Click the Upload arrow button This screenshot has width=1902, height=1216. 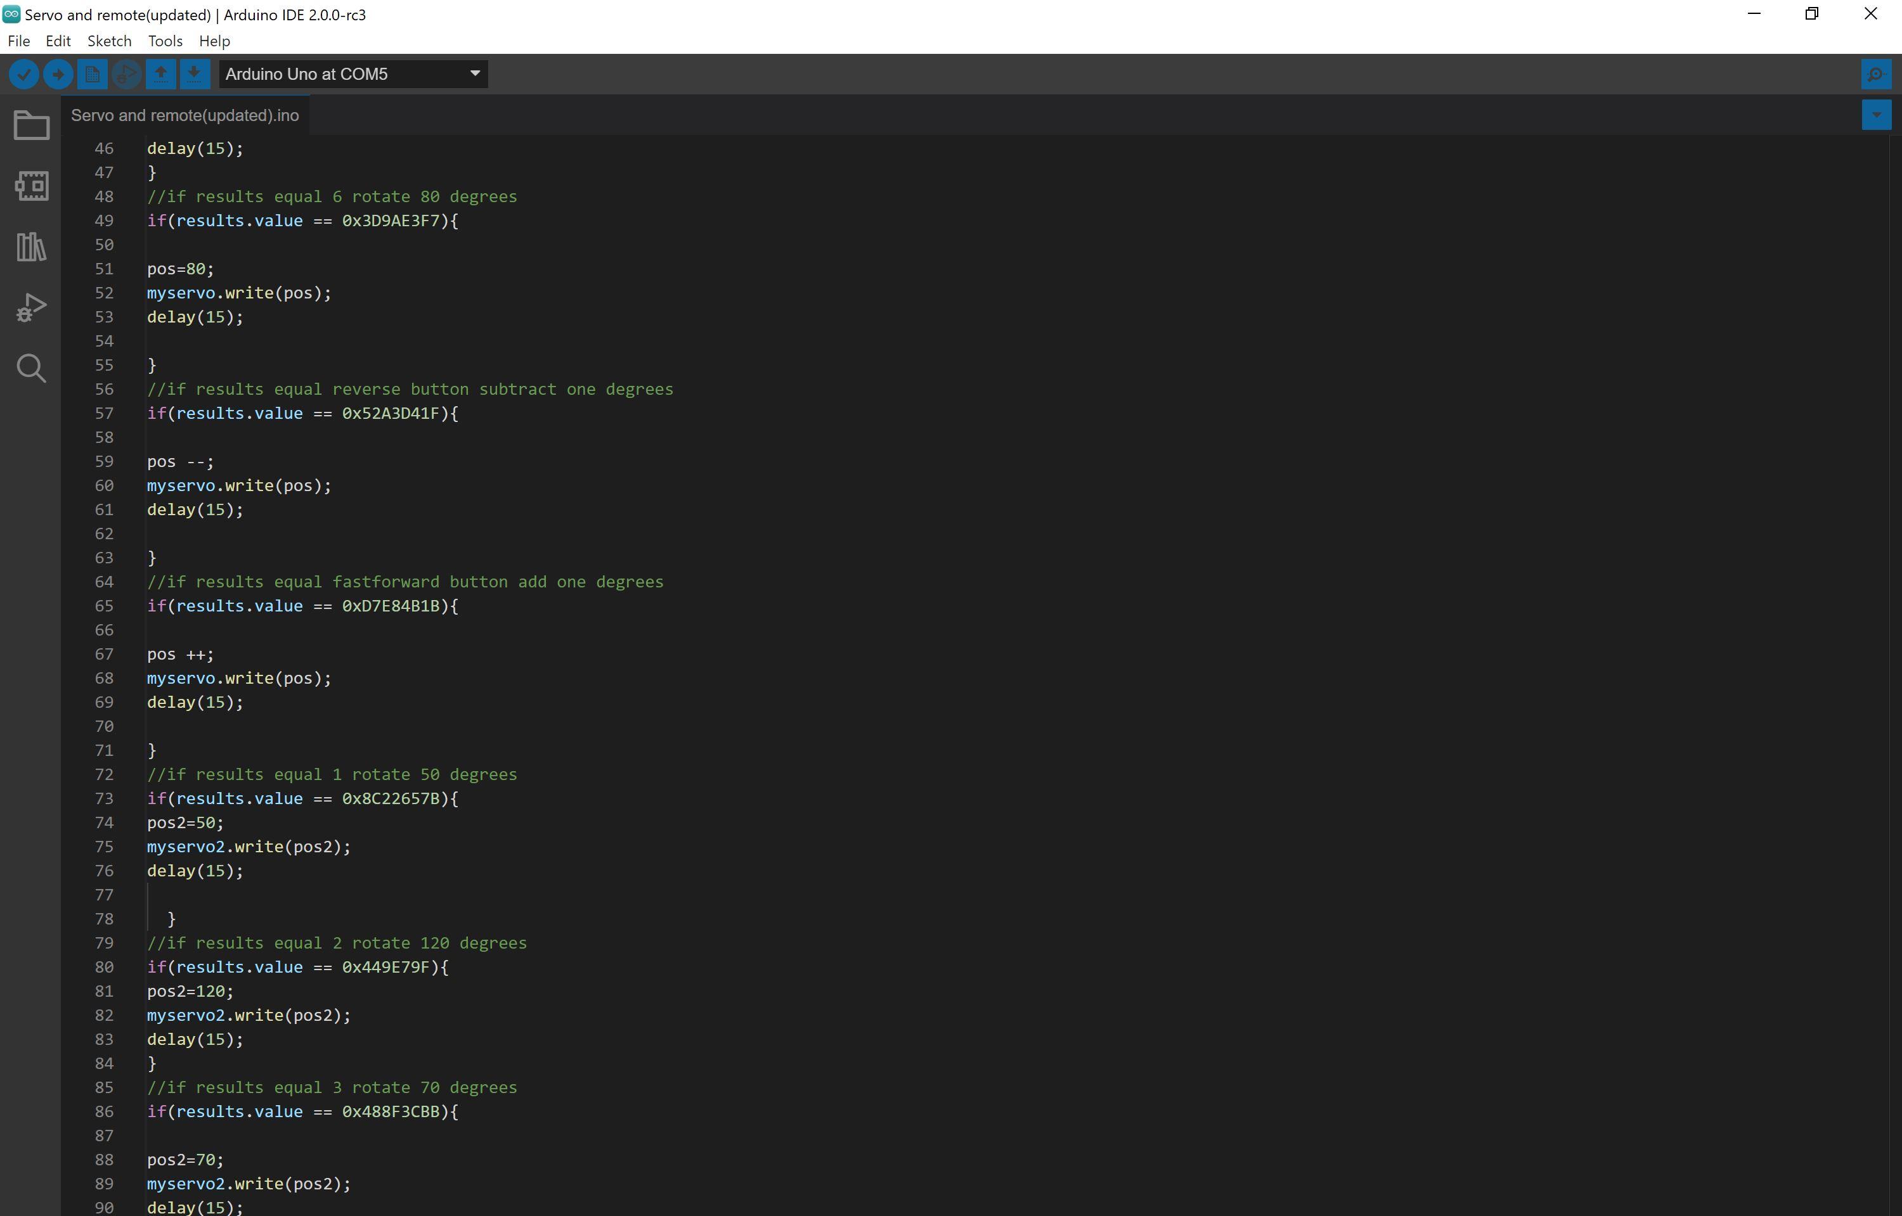tap(58, 74)
